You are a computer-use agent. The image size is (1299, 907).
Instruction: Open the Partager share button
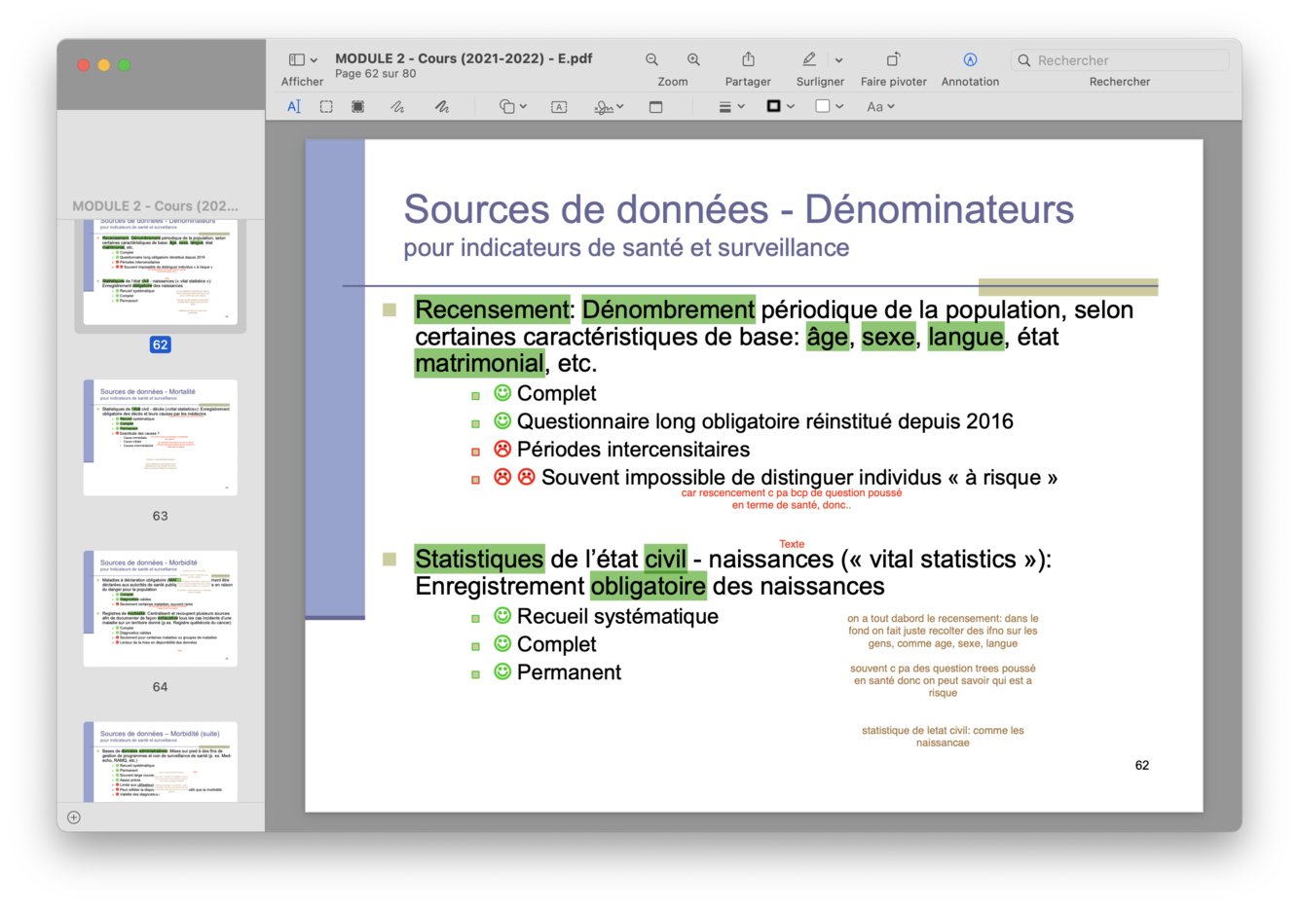pyautogui.click(x=748, y=60)
